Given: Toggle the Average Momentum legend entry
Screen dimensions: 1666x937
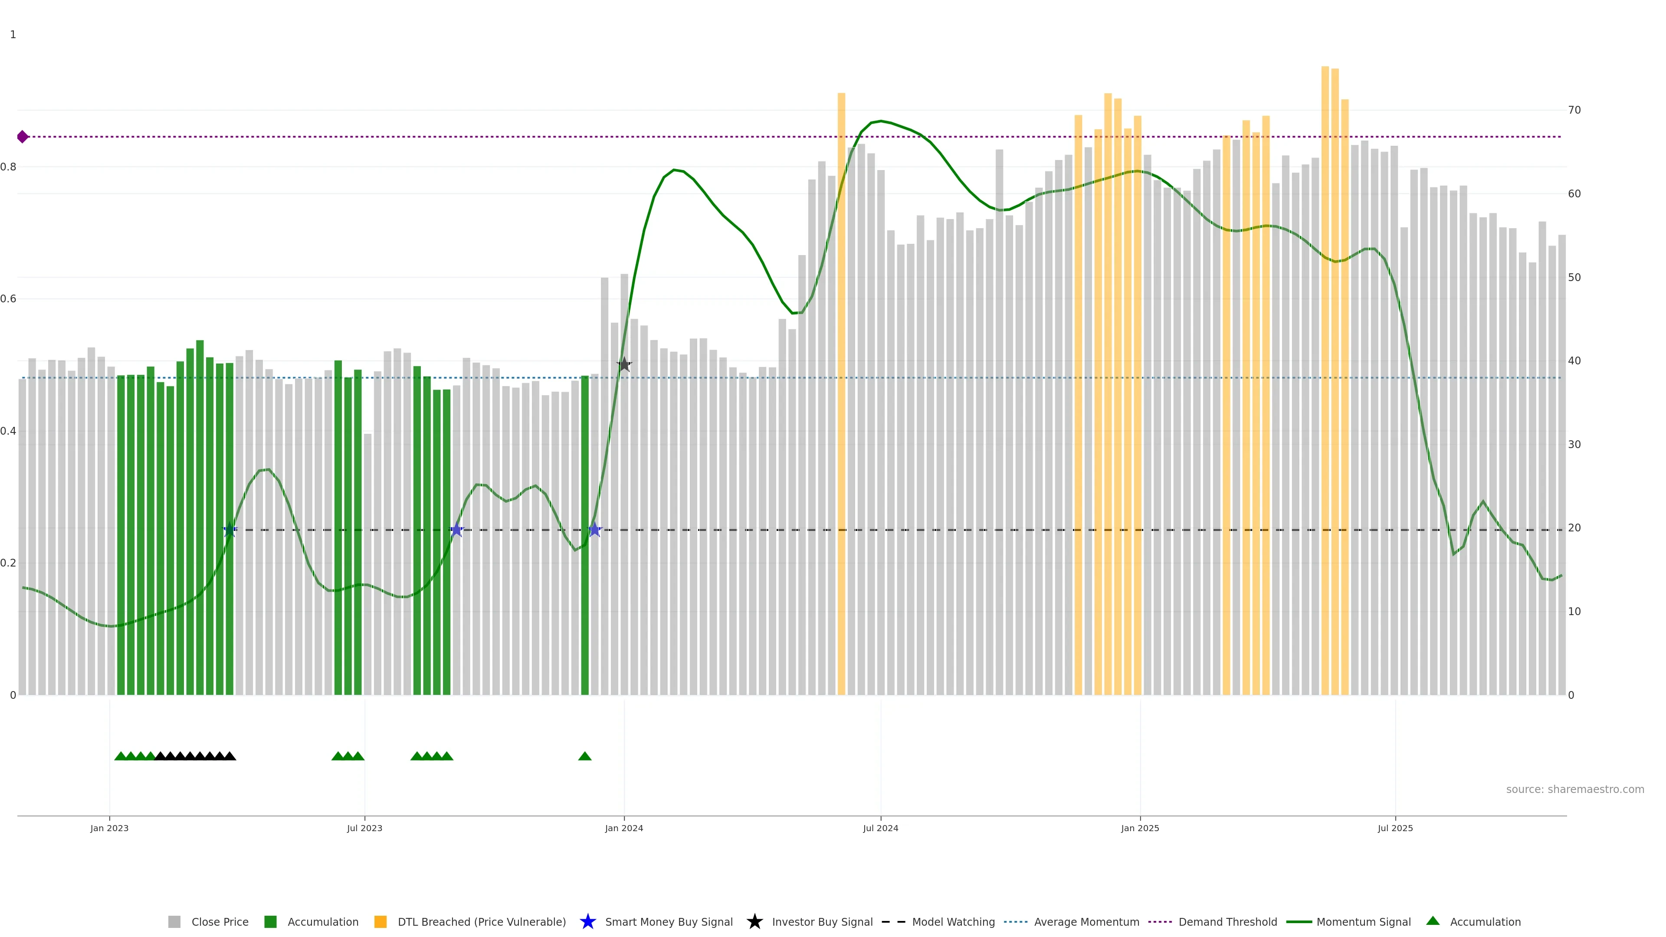Looking at the screenshot, I should coord(1086,921).
